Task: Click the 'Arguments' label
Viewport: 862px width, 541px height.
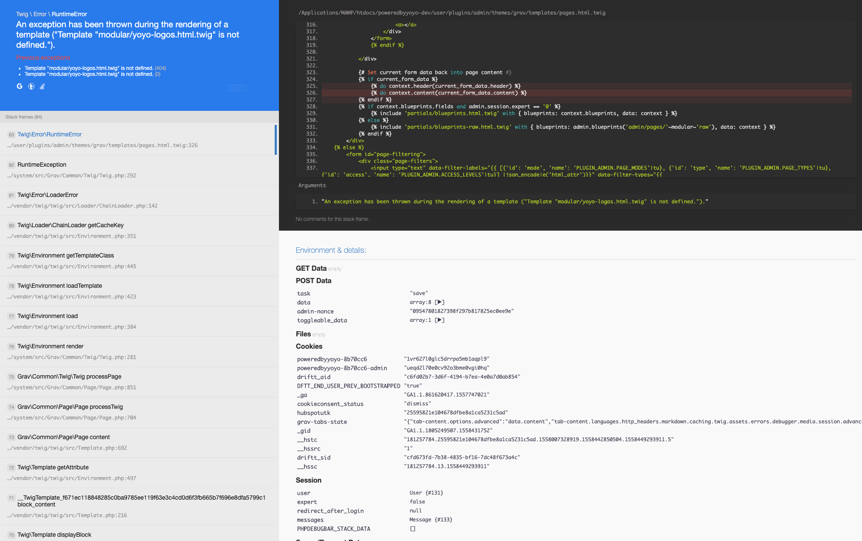Action: [x=312, y=185]
